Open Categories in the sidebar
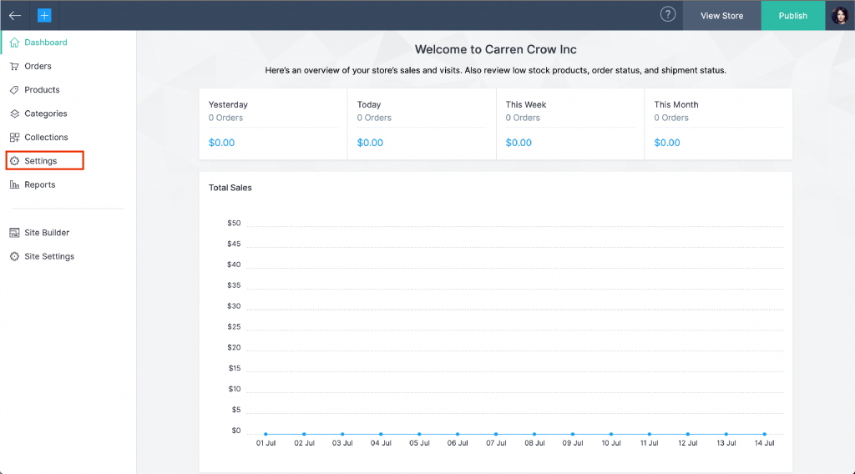This screenshot has height=474, width=855. [45, 113]
